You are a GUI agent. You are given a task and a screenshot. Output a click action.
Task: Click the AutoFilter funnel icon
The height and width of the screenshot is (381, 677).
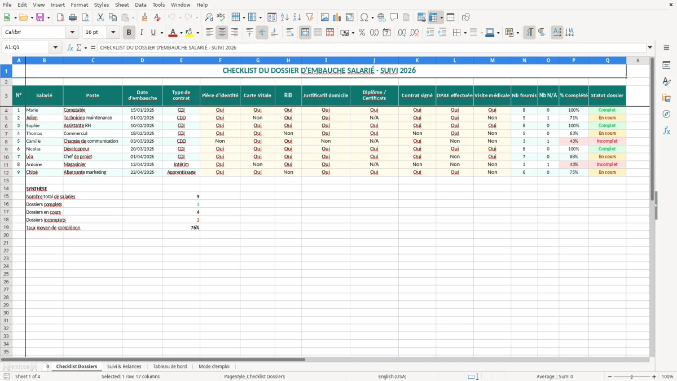click(x=310, y=17)
